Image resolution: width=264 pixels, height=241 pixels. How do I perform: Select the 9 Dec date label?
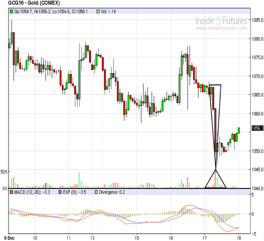point(10,238)
